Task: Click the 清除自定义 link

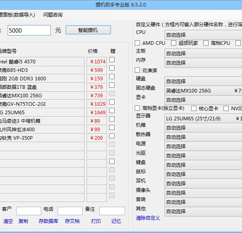Action: 148,218
